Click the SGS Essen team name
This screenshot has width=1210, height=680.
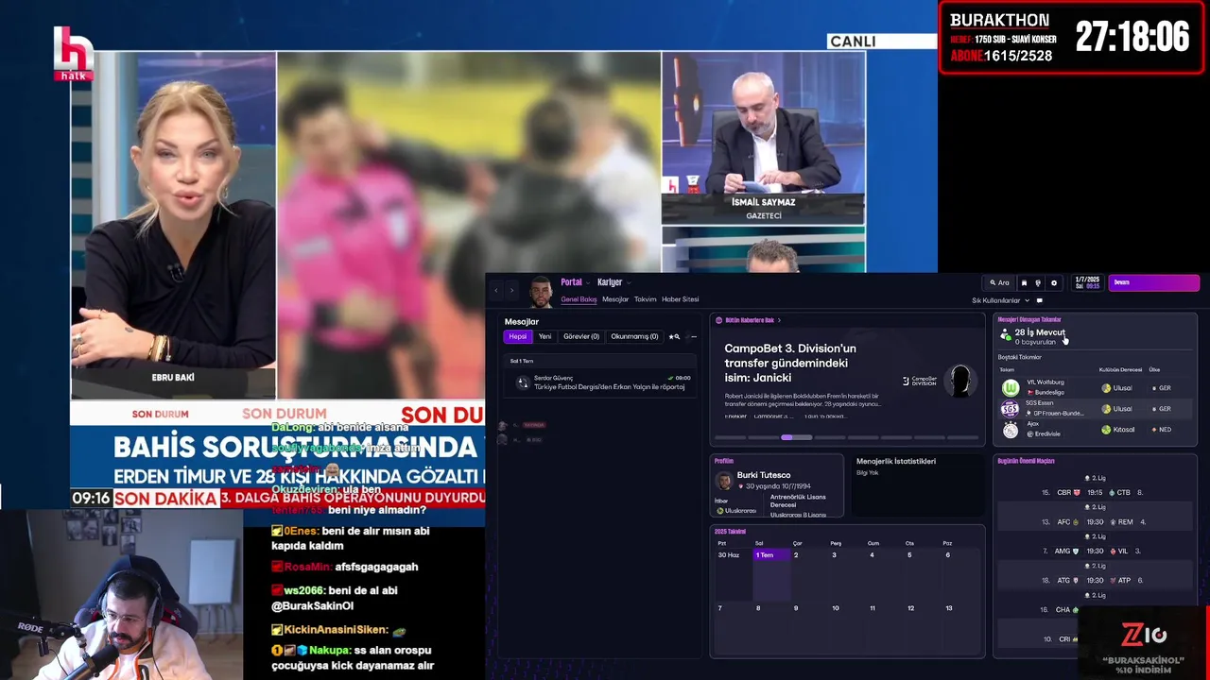(x=1040, y=403)
